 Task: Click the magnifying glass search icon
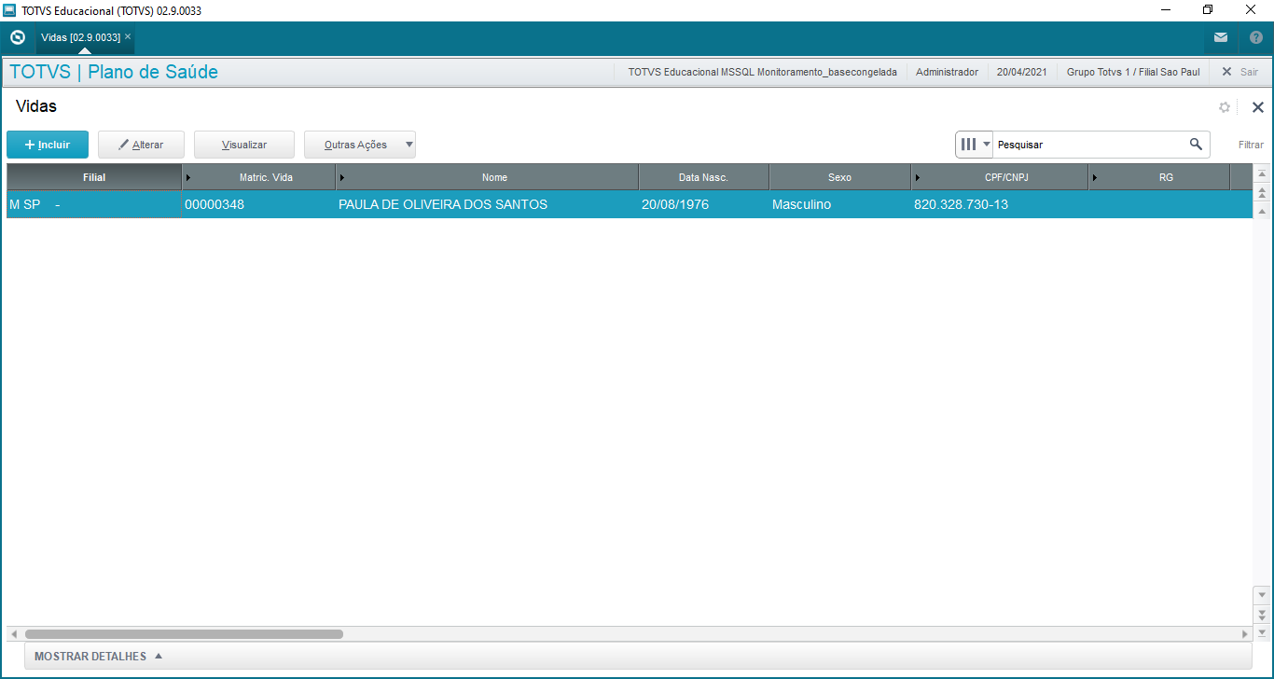click(x=1196, y=145)
